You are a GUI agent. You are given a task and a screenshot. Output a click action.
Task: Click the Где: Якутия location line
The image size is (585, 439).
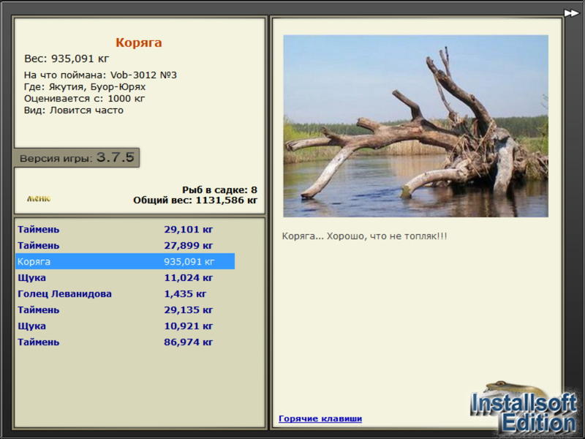[84, 86]
